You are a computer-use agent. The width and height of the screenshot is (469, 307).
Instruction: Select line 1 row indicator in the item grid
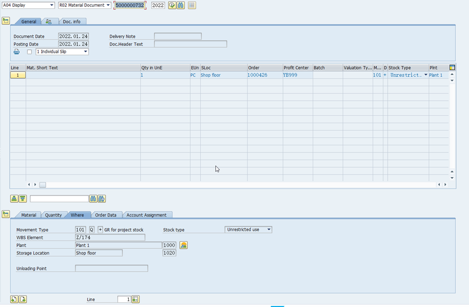point(17,75)
